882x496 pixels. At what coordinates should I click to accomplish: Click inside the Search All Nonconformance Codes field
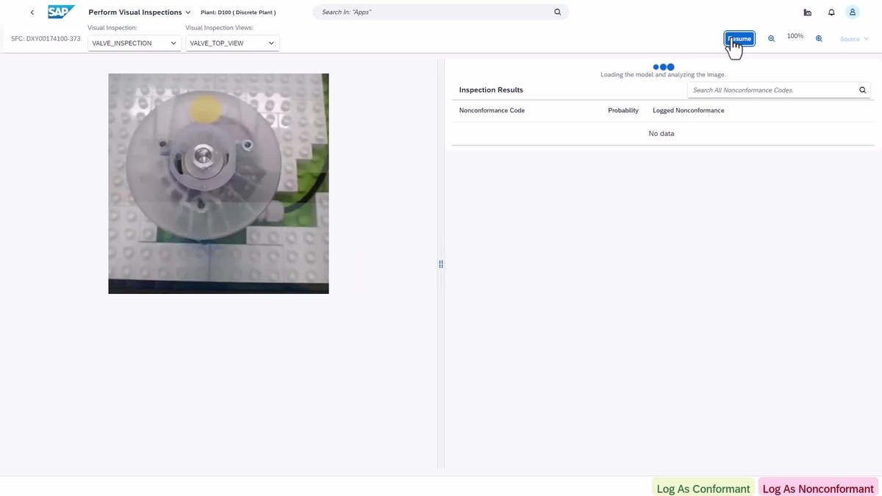point(764,90)
